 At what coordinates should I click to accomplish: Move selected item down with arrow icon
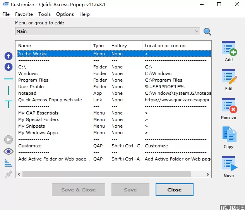pyautogui.click(x=9, y=67)
